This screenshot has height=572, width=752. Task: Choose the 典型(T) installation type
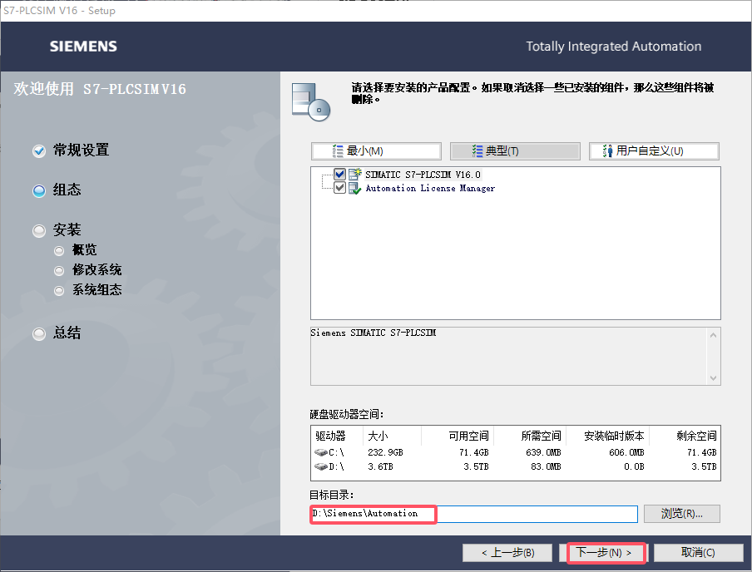coord(515,151)
